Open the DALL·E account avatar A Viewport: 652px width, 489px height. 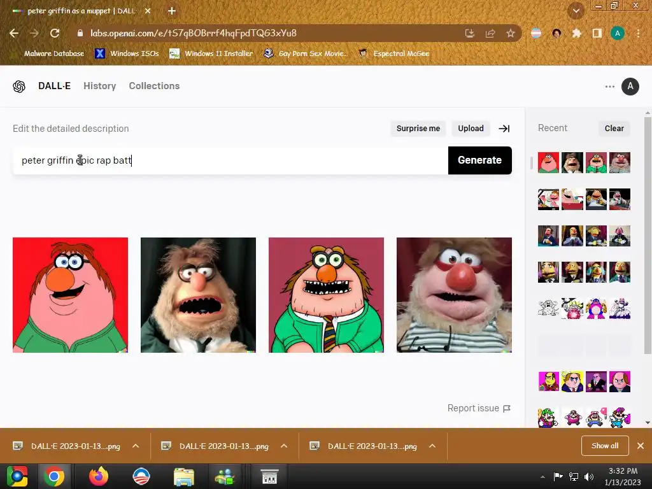pos(630,87)
